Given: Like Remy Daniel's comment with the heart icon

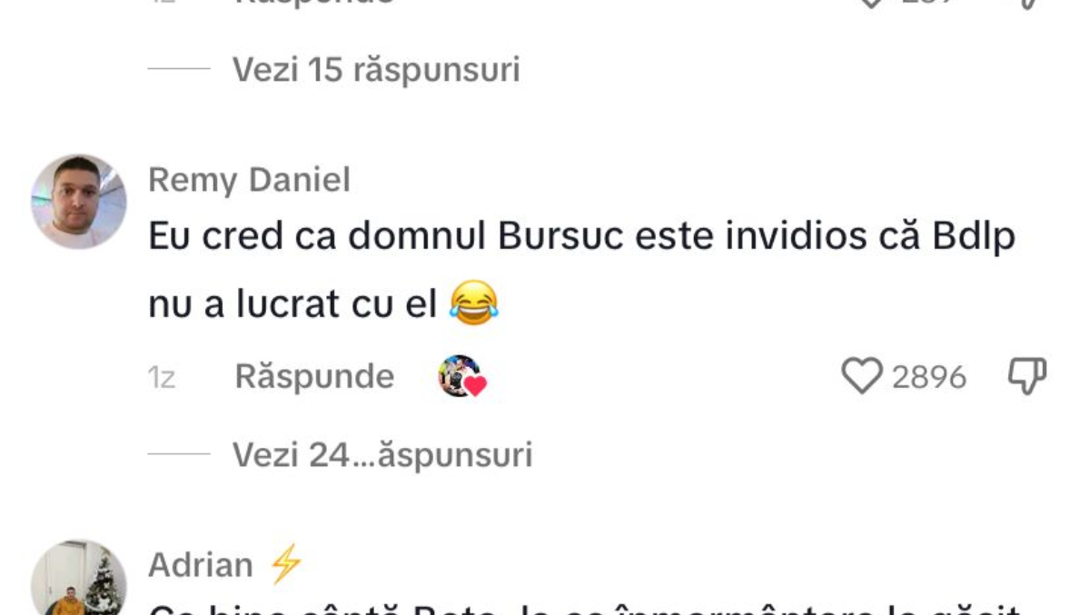Looking at the screenshot, I should pyautogui.click(x=862, y=376).
